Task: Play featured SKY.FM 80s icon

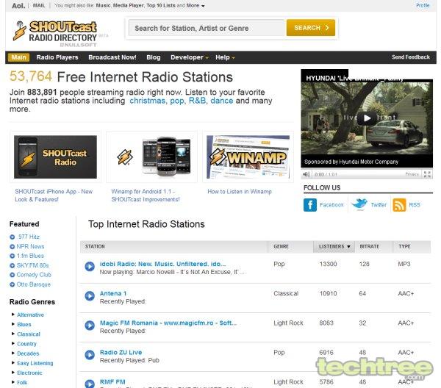Action: [x=12, y=265]
